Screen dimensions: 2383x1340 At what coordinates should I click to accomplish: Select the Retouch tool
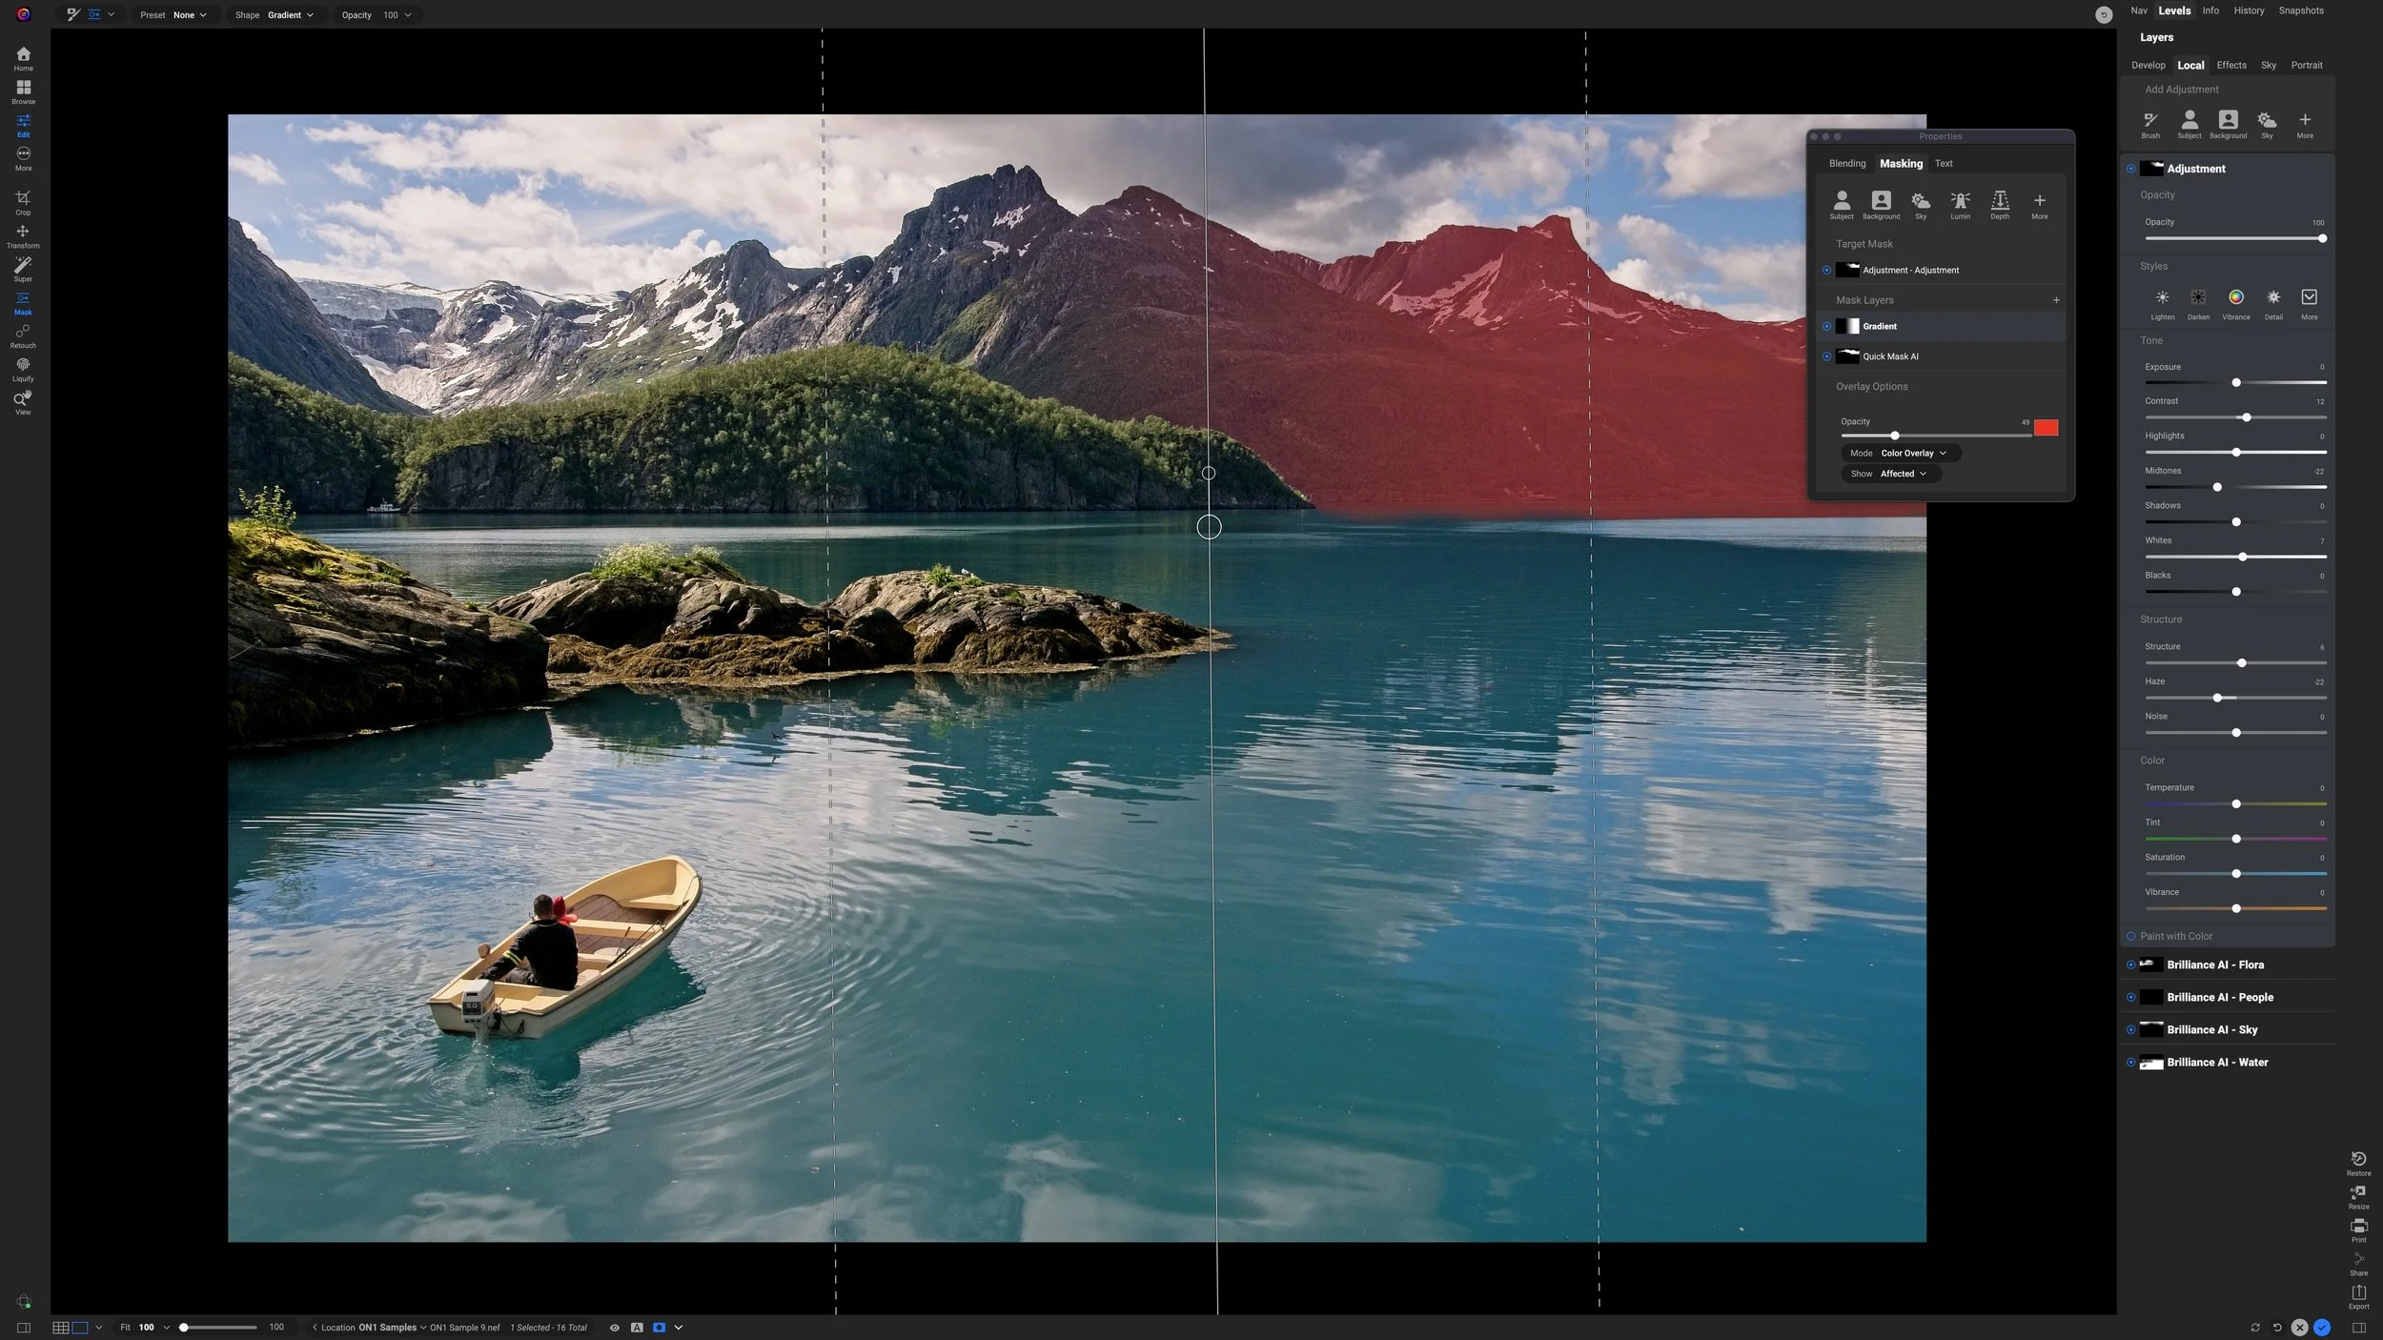23,335
